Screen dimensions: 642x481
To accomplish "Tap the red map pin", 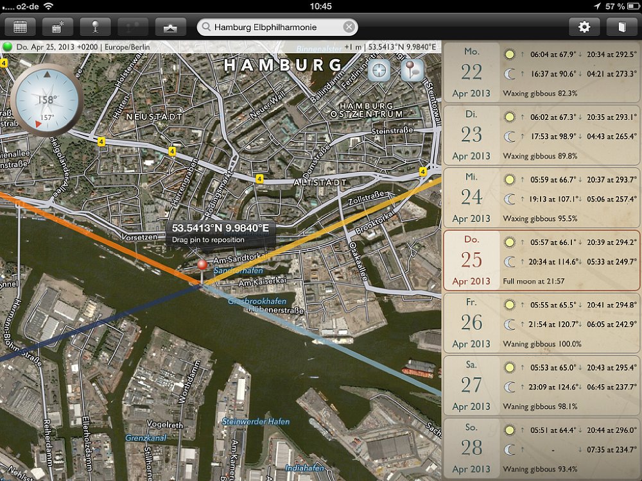I will click(202, 266).
